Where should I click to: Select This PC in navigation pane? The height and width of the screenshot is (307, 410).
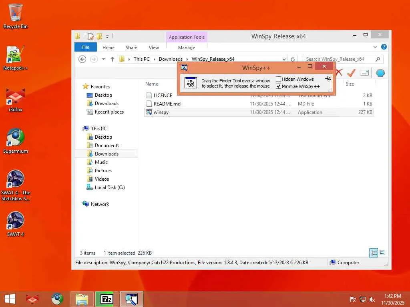coord(98,128)
